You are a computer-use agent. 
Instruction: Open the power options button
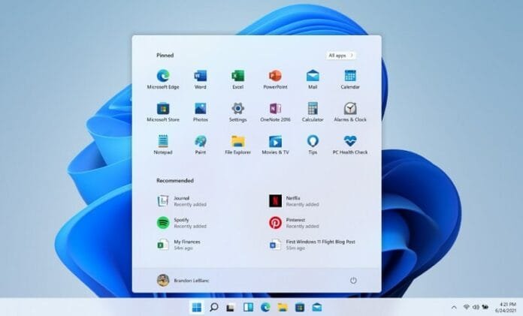353,280
